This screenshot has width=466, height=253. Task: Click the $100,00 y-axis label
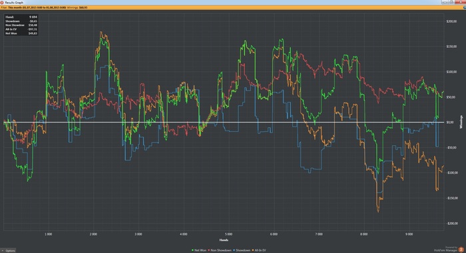(451, 72)
